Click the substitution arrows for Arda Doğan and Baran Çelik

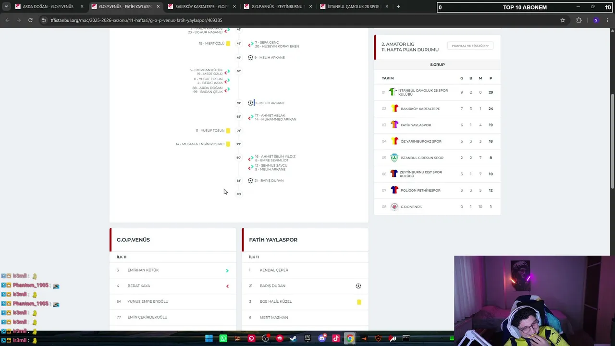(x=227, y=90)
